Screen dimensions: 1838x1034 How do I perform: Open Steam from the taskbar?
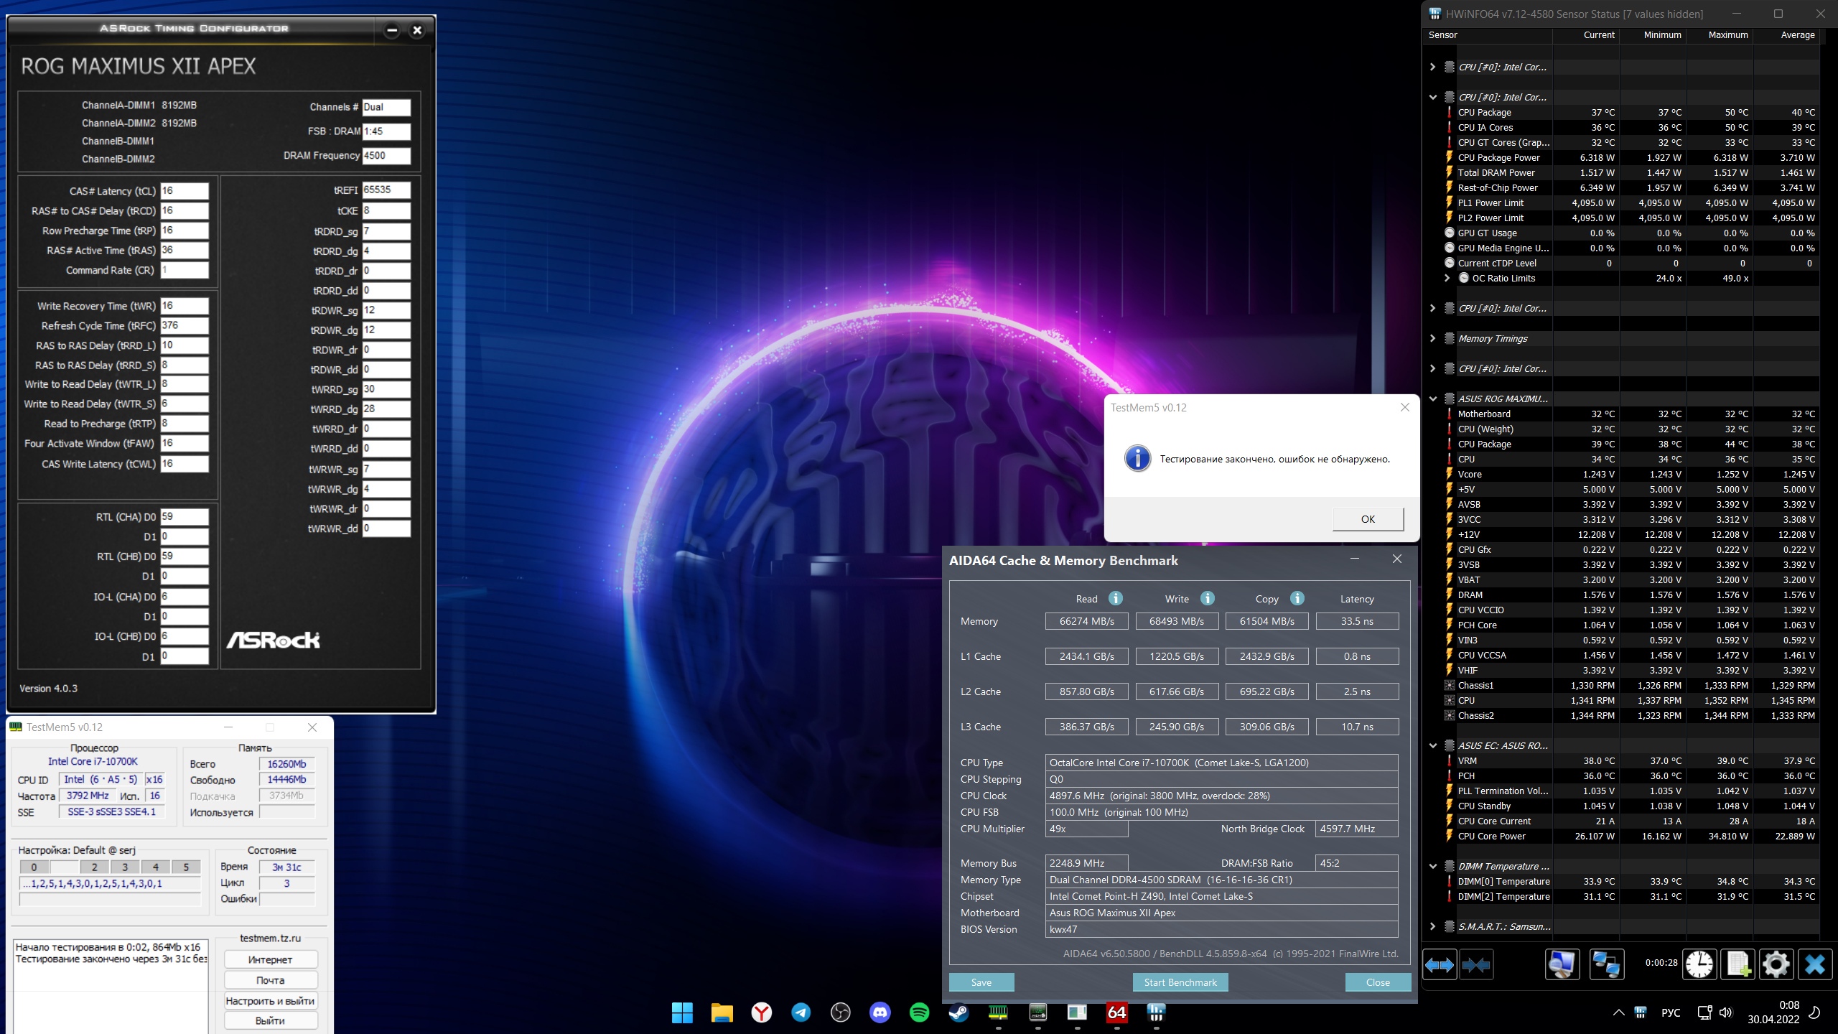coord(958,1012)
